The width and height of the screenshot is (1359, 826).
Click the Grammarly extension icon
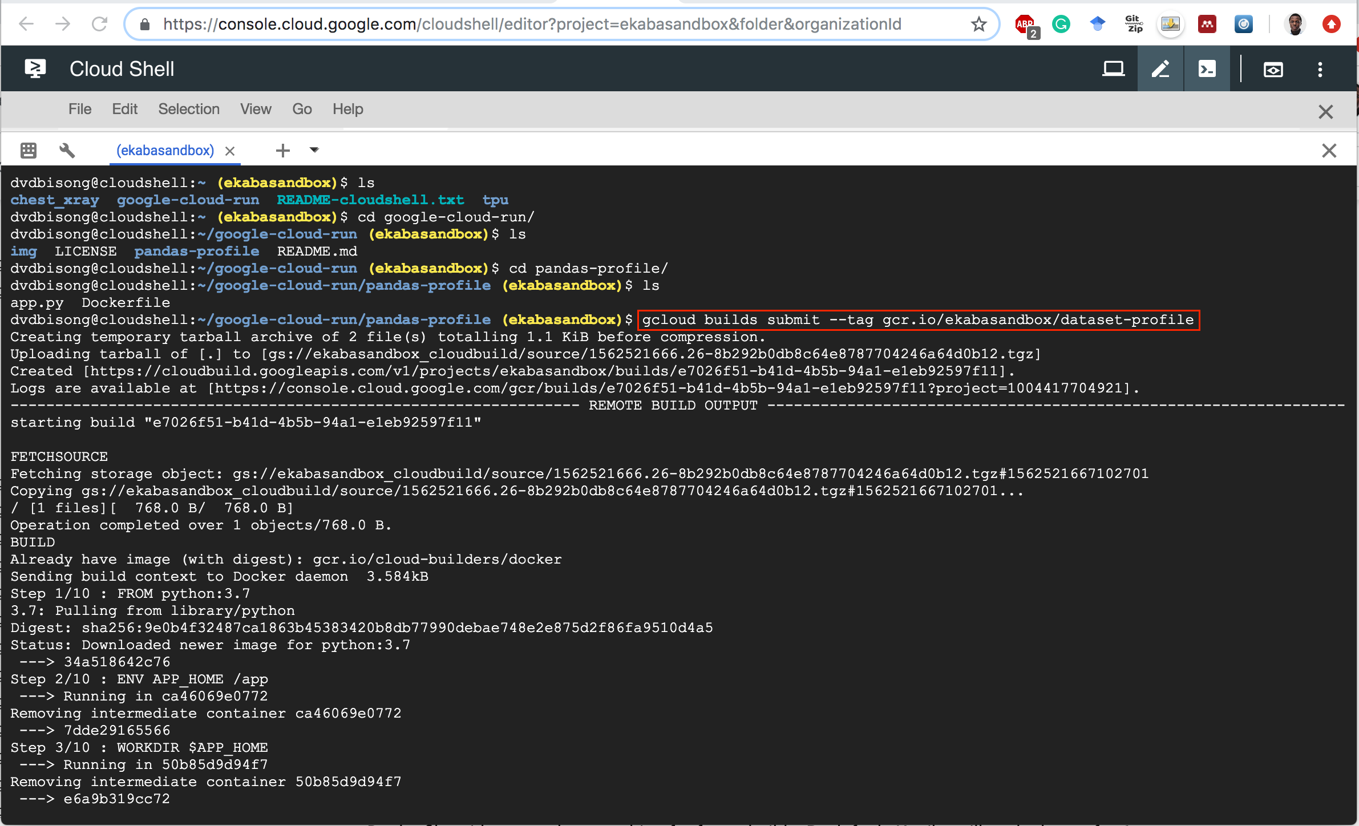(x=1061, y=24)
